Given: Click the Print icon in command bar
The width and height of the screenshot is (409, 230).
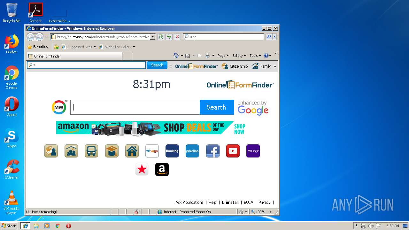Looking at the screenshot, I should pyautogui.click(x=207, y=56).
